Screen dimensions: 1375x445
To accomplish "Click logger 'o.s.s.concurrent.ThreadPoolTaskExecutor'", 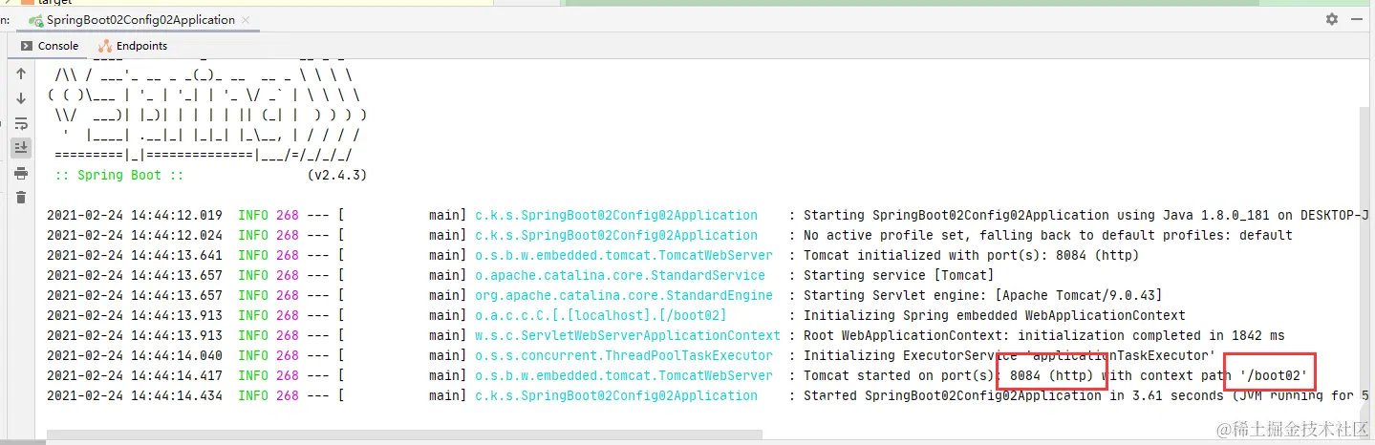I will click(623, 355).
